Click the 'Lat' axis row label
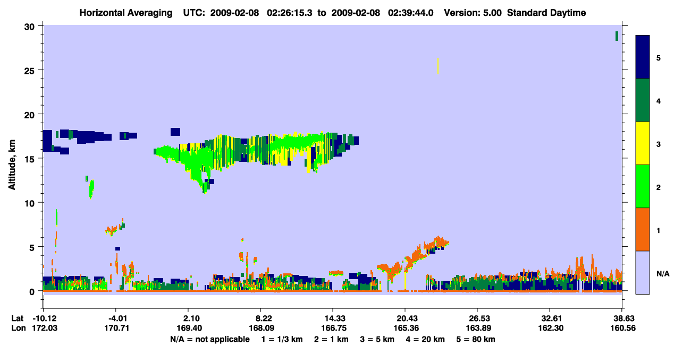Screen dimensions: 691x354 pyautogui.click(x=18, y=318)
